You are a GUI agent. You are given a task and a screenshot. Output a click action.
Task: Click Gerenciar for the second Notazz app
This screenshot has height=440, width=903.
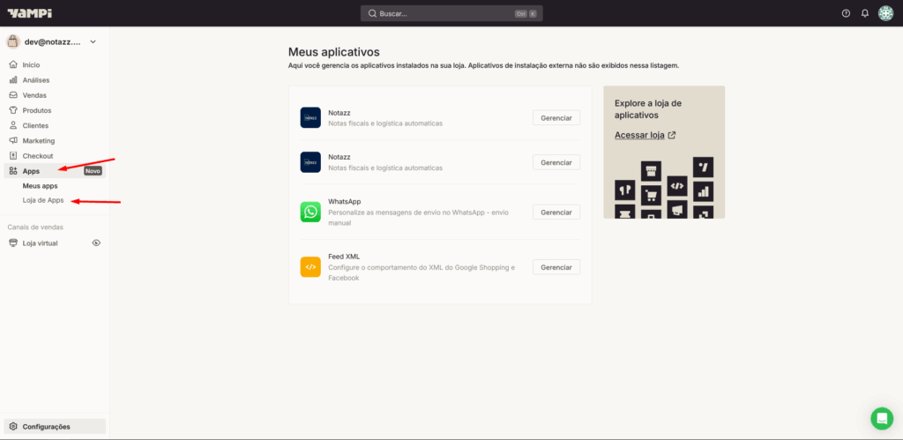coord(556,162)
